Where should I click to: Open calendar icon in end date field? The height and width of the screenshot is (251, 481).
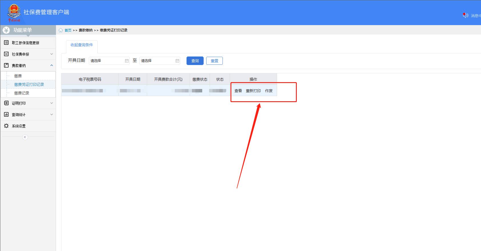pos(177,61)
